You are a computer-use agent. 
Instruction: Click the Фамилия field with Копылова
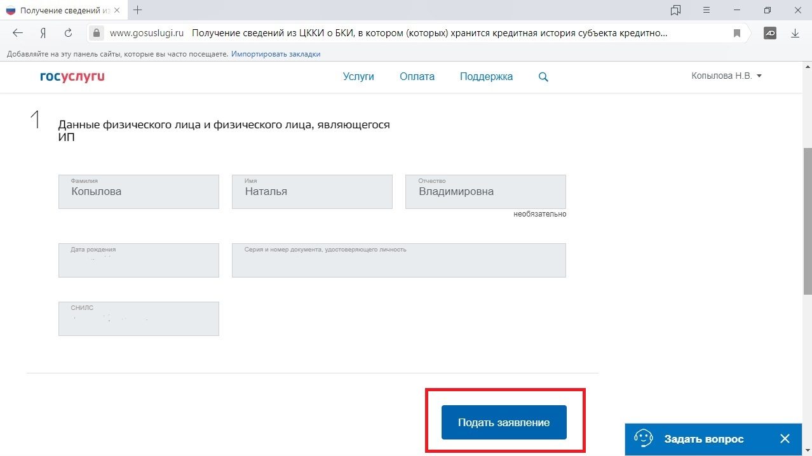point(139,192)
